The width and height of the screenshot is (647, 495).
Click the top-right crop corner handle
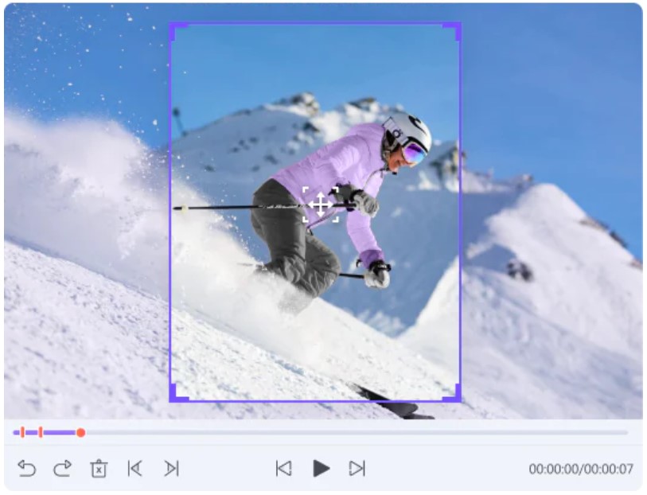tap(452, 31)
